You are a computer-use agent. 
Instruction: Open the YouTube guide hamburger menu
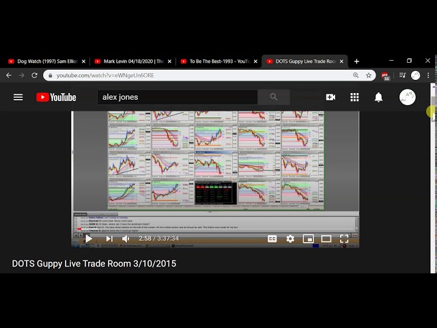[18, 97]
